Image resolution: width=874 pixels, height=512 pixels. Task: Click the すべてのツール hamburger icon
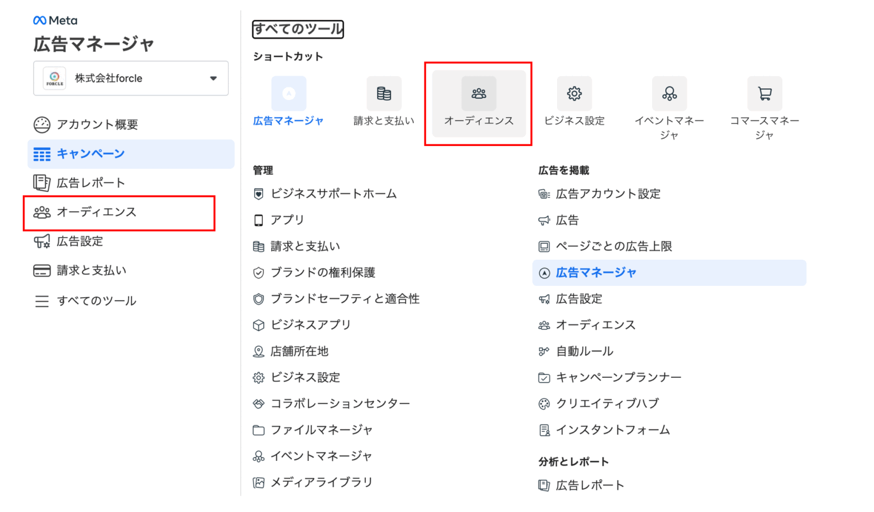point(42,301)
